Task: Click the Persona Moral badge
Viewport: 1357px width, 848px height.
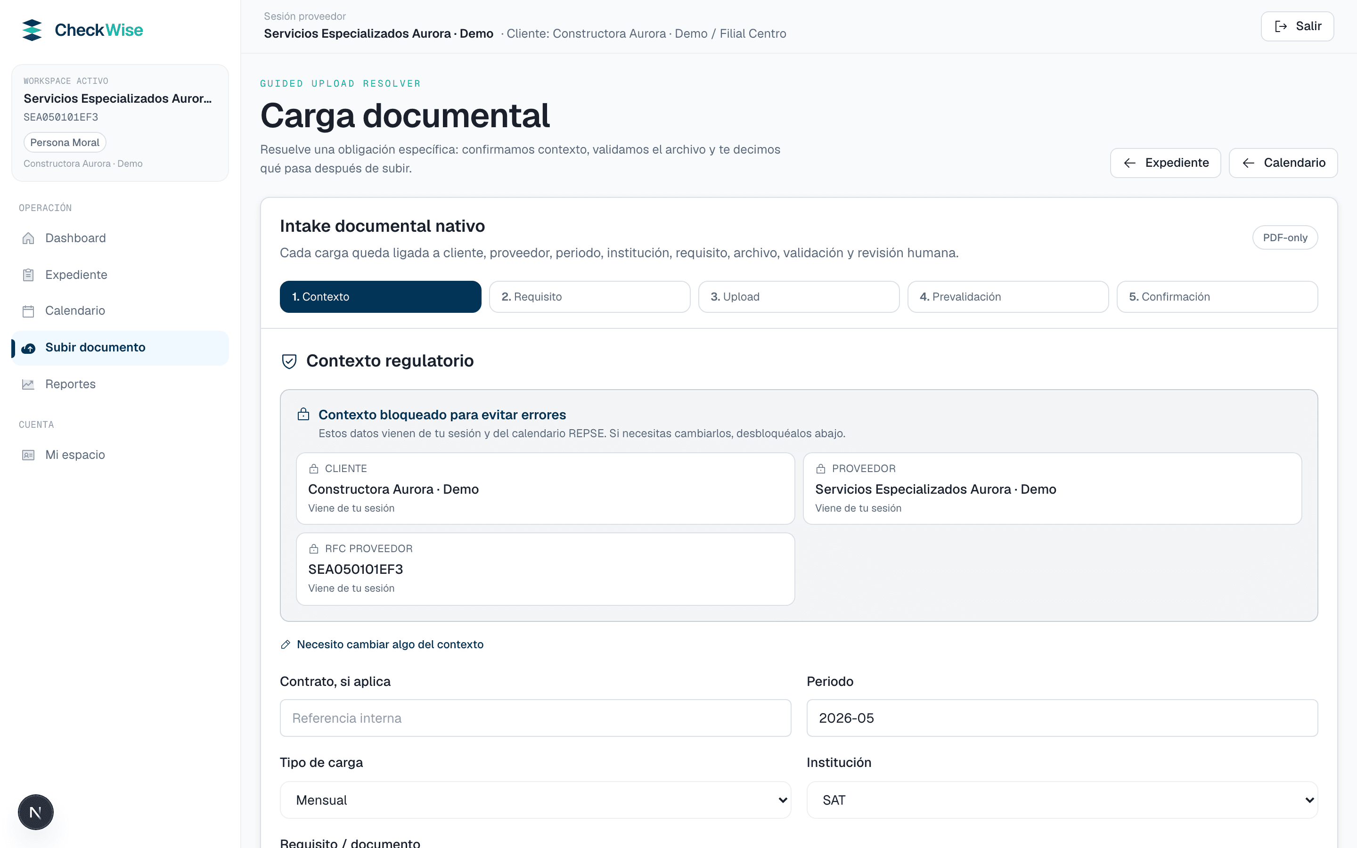Action: tap(65, 142)
